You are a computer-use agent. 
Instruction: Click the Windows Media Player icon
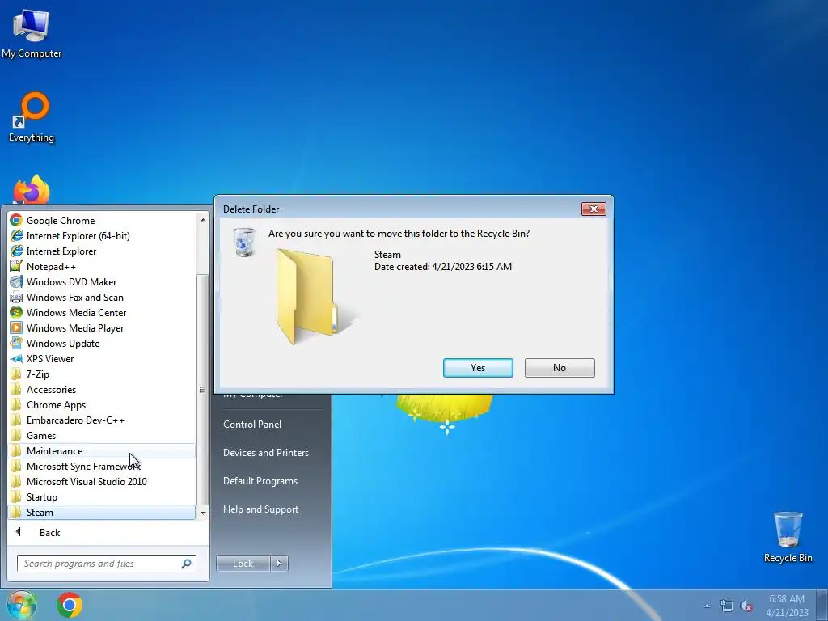16,327
